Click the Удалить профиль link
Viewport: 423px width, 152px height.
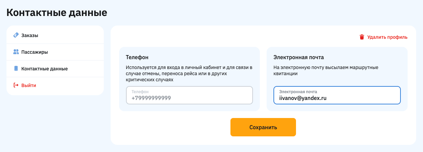387,37
